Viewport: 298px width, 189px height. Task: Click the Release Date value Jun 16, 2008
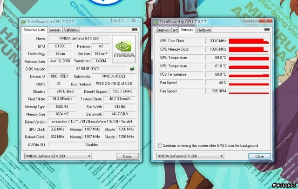click(60, 61)
